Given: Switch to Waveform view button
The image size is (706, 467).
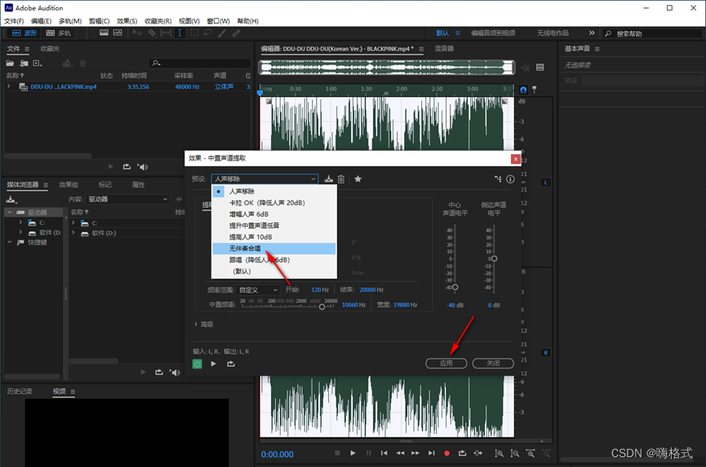Looking at the screenshot, I should click(x=24, y=33).
